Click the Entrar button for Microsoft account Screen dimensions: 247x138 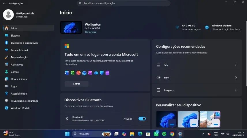(x=77, y=84)
